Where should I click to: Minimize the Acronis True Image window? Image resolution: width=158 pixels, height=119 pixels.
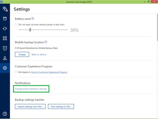point(145,2)
